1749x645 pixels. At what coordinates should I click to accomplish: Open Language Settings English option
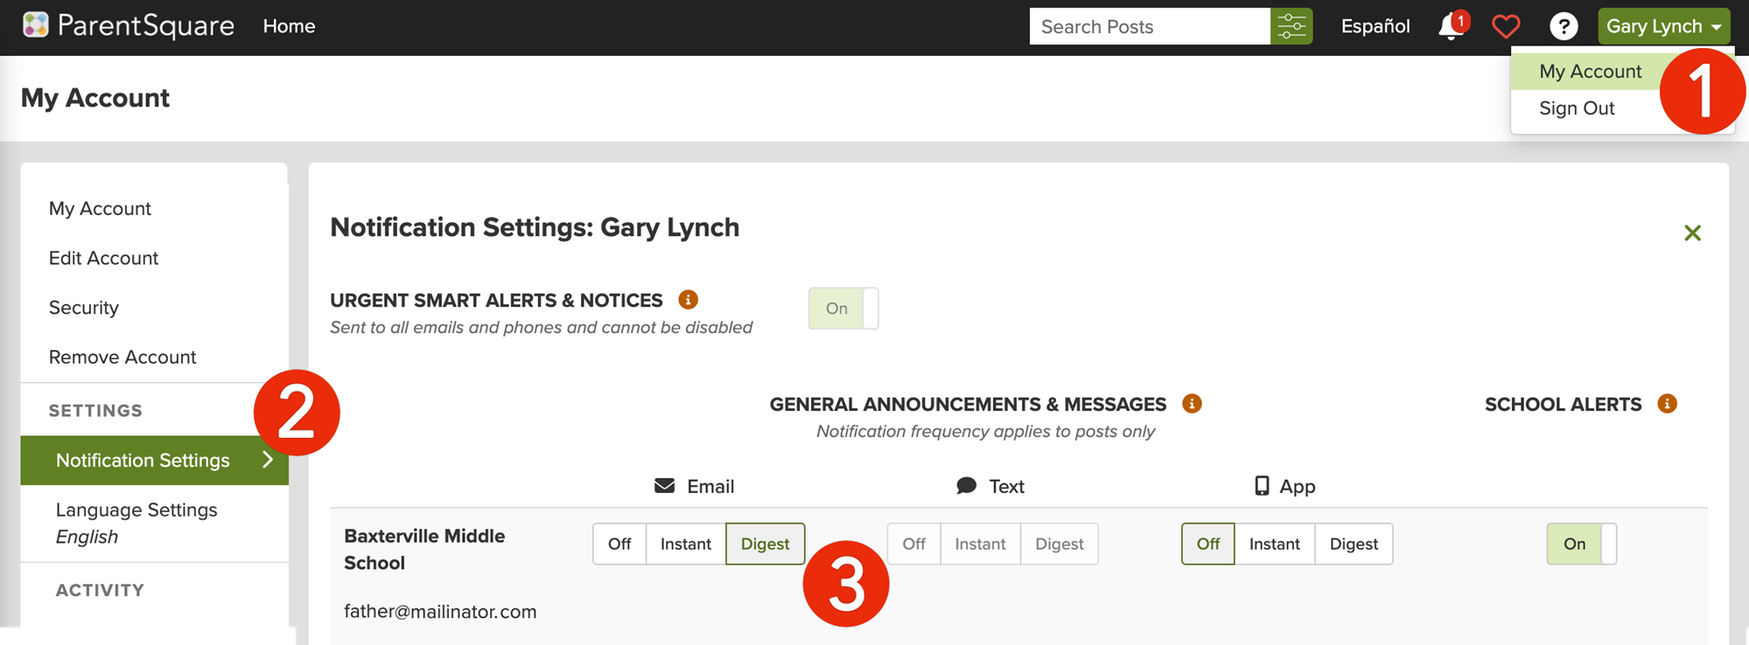(136, 523)
